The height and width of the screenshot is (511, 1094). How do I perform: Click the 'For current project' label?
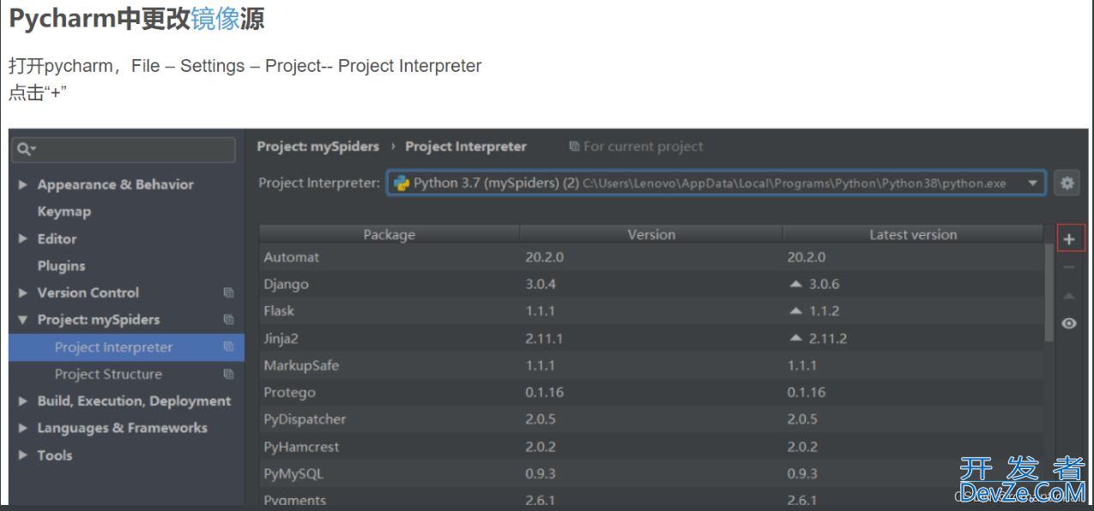click(643, 147)
